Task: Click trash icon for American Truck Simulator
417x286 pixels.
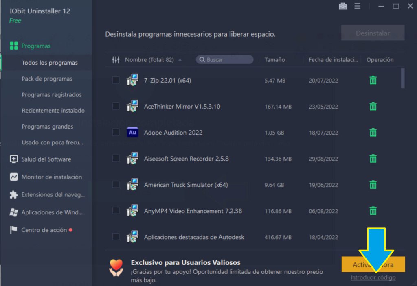Action: pos(373,184)
